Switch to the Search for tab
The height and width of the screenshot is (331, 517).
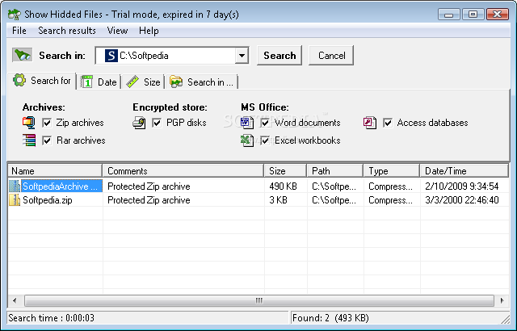[42, 81]
